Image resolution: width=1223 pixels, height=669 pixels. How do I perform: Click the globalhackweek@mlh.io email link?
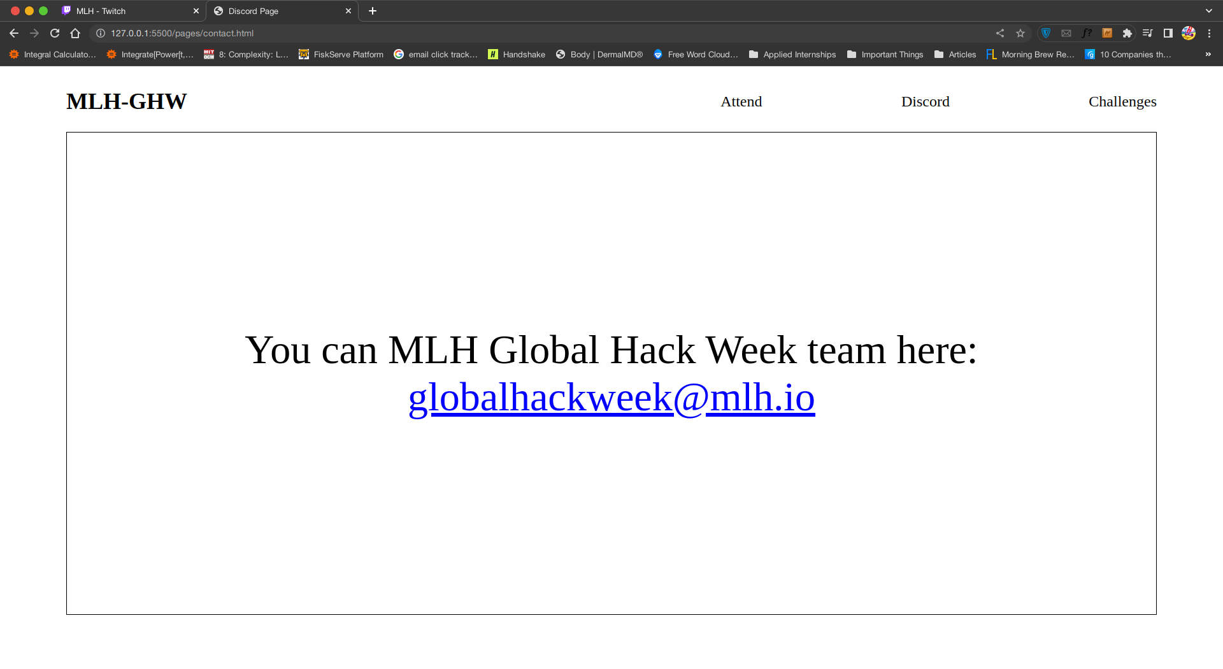coord(611,398)
